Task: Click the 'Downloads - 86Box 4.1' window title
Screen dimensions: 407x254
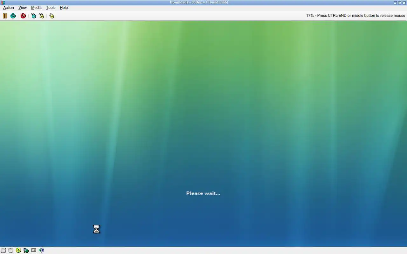Action: tap(199, 3)
